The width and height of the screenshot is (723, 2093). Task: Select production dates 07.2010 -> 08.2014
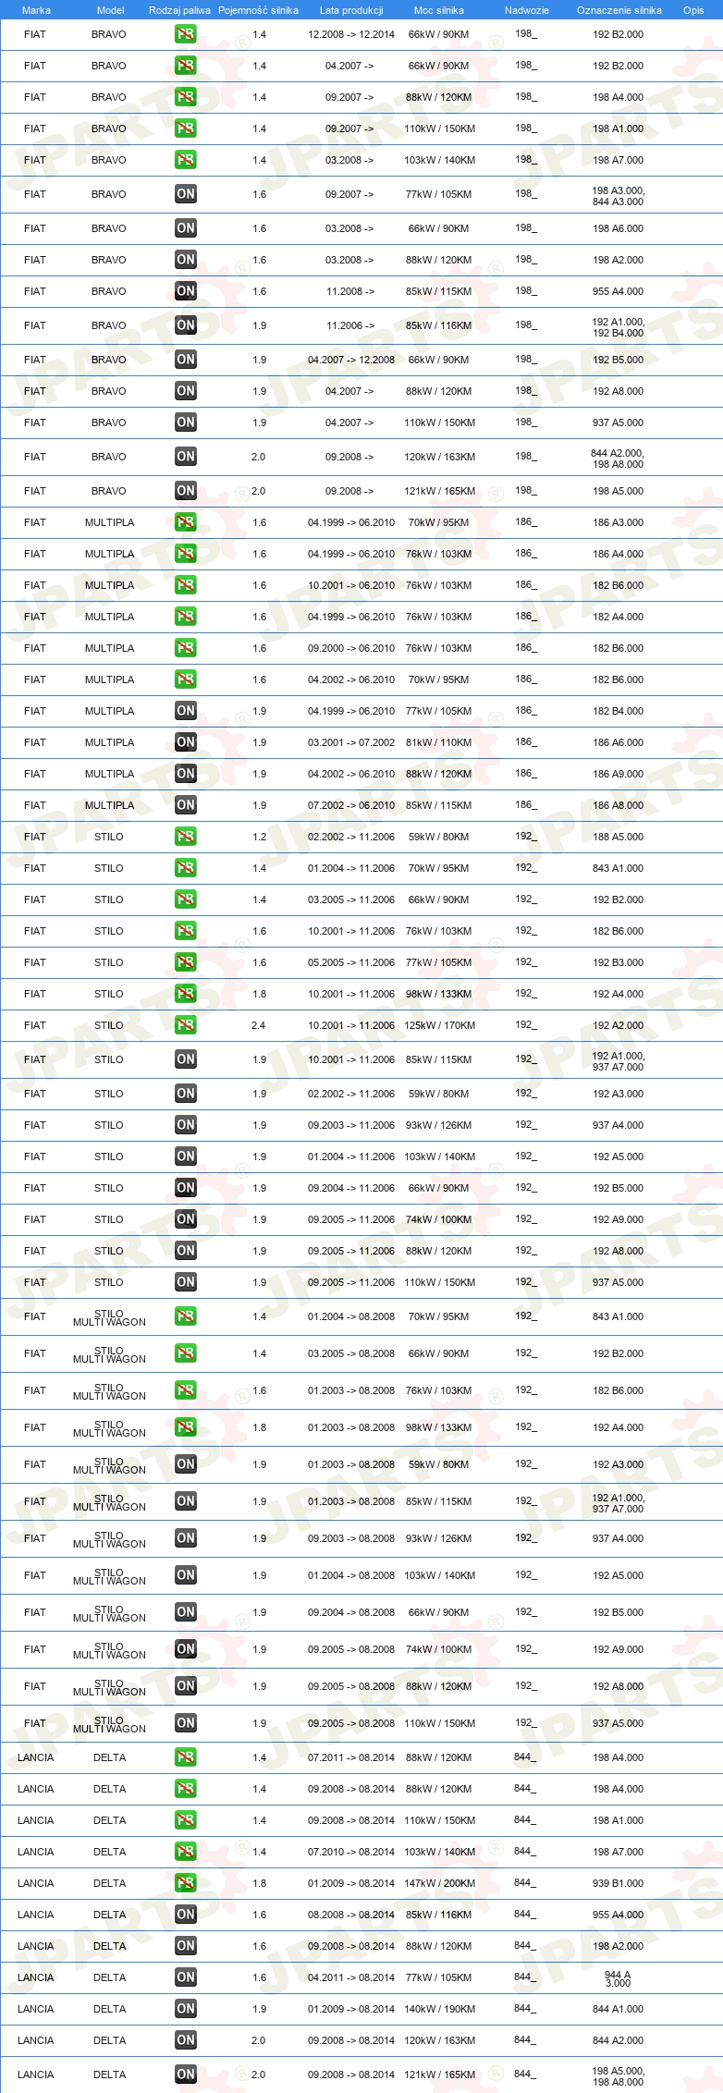351,1852
